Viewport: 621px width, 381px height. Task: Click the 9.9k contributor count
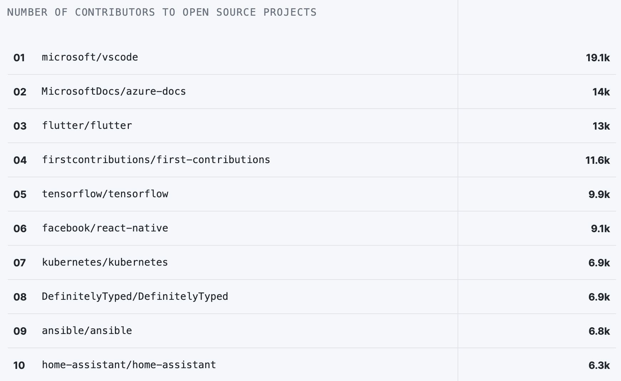coord(599,194)
